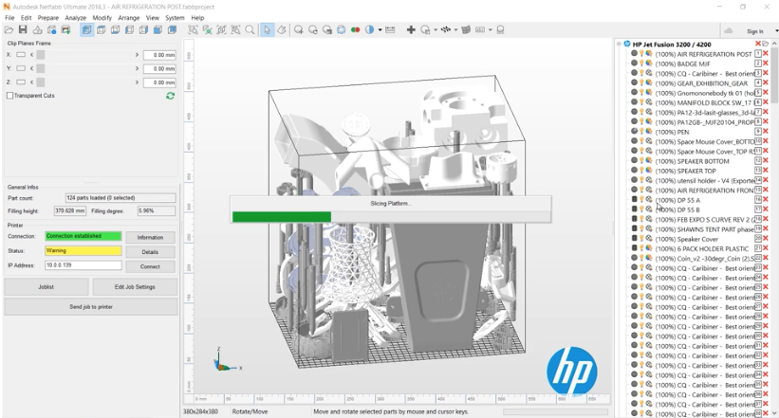This screenshot has height=418, width=779.
Task: Open dropdown arrow after the striped pattern icon
Action: pyautogui.click(x=455, y=30)
